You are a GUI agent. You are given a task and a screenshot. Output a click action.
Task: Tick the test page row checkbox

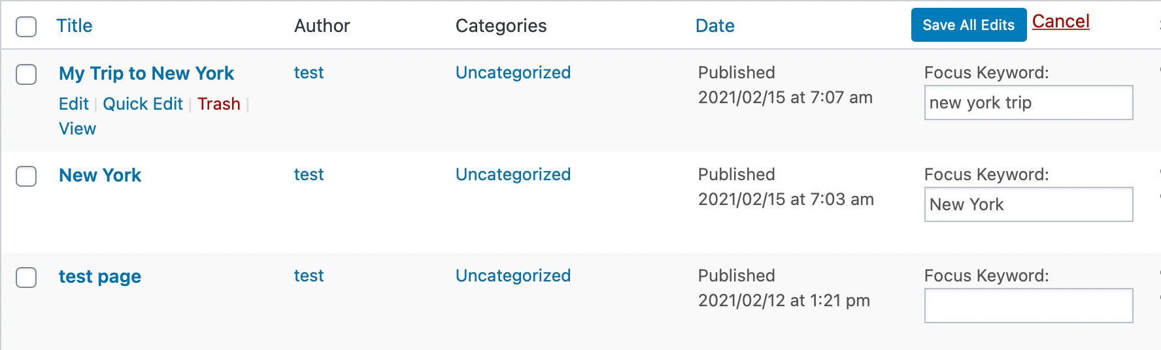click(26, 278)
